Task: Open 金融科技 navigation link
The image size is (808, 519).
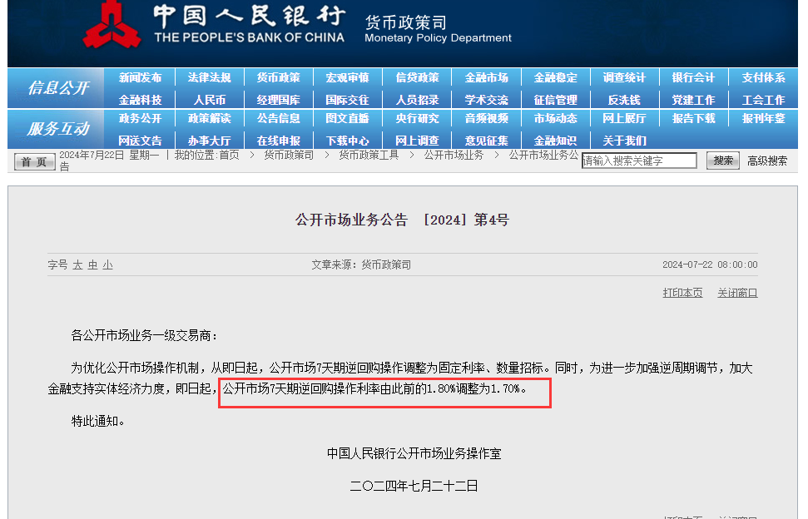Action: click(x=140, y=100)
